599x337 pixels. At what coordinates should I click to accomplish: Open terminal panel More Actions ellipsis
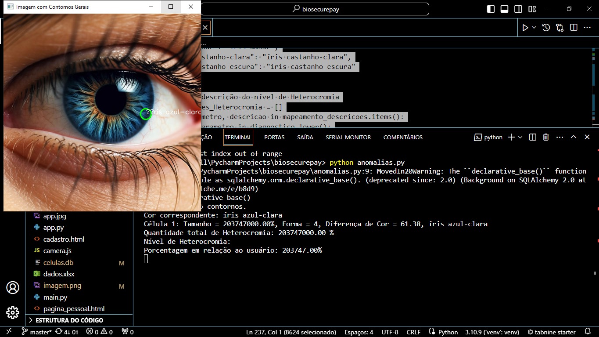point(560,137)
